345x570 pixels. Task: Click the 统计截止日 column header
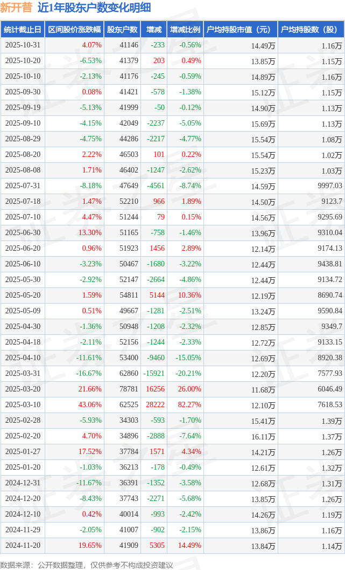click(x=22, y=30)
